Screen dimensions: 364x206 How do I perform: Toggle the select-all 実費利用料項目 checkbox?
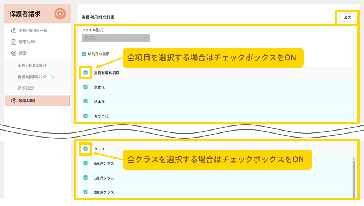tap(86, 73)
